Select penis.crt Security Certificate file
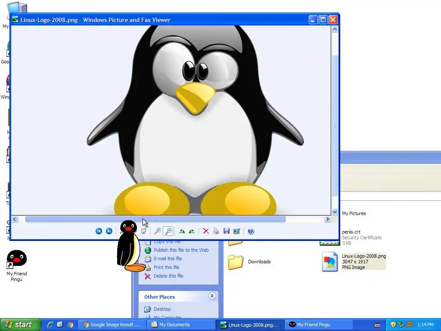441x331 pixels. click(362, 237)
